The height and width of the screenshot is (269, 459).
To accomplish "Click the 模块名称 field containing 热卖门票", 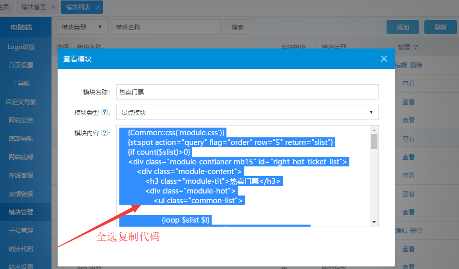I will tap(247, 92).
